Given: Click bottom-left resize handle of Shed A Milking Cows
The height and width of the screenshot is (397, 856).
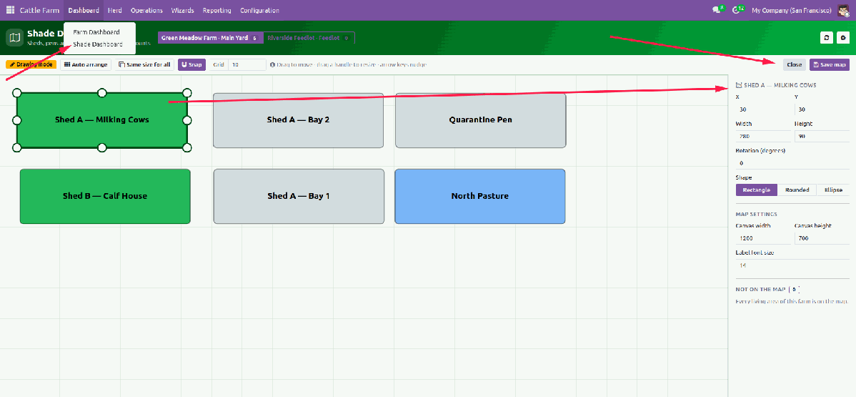Looking at the screenshot, I should [16, 147].
